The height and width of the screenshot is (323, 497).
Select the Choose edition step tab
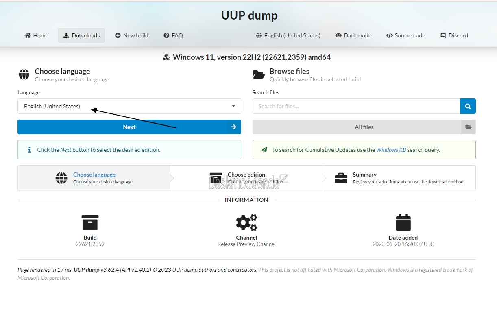[246, 178]
